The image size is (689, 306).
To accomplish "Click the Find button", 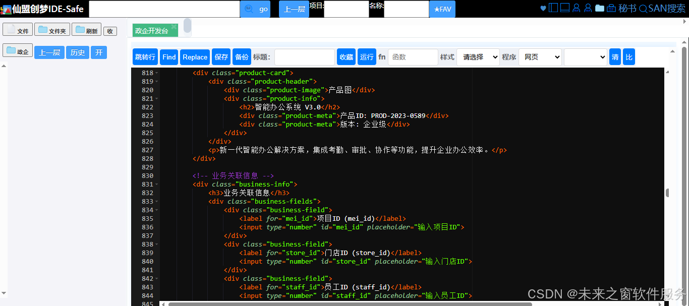I will click(169, 57).
